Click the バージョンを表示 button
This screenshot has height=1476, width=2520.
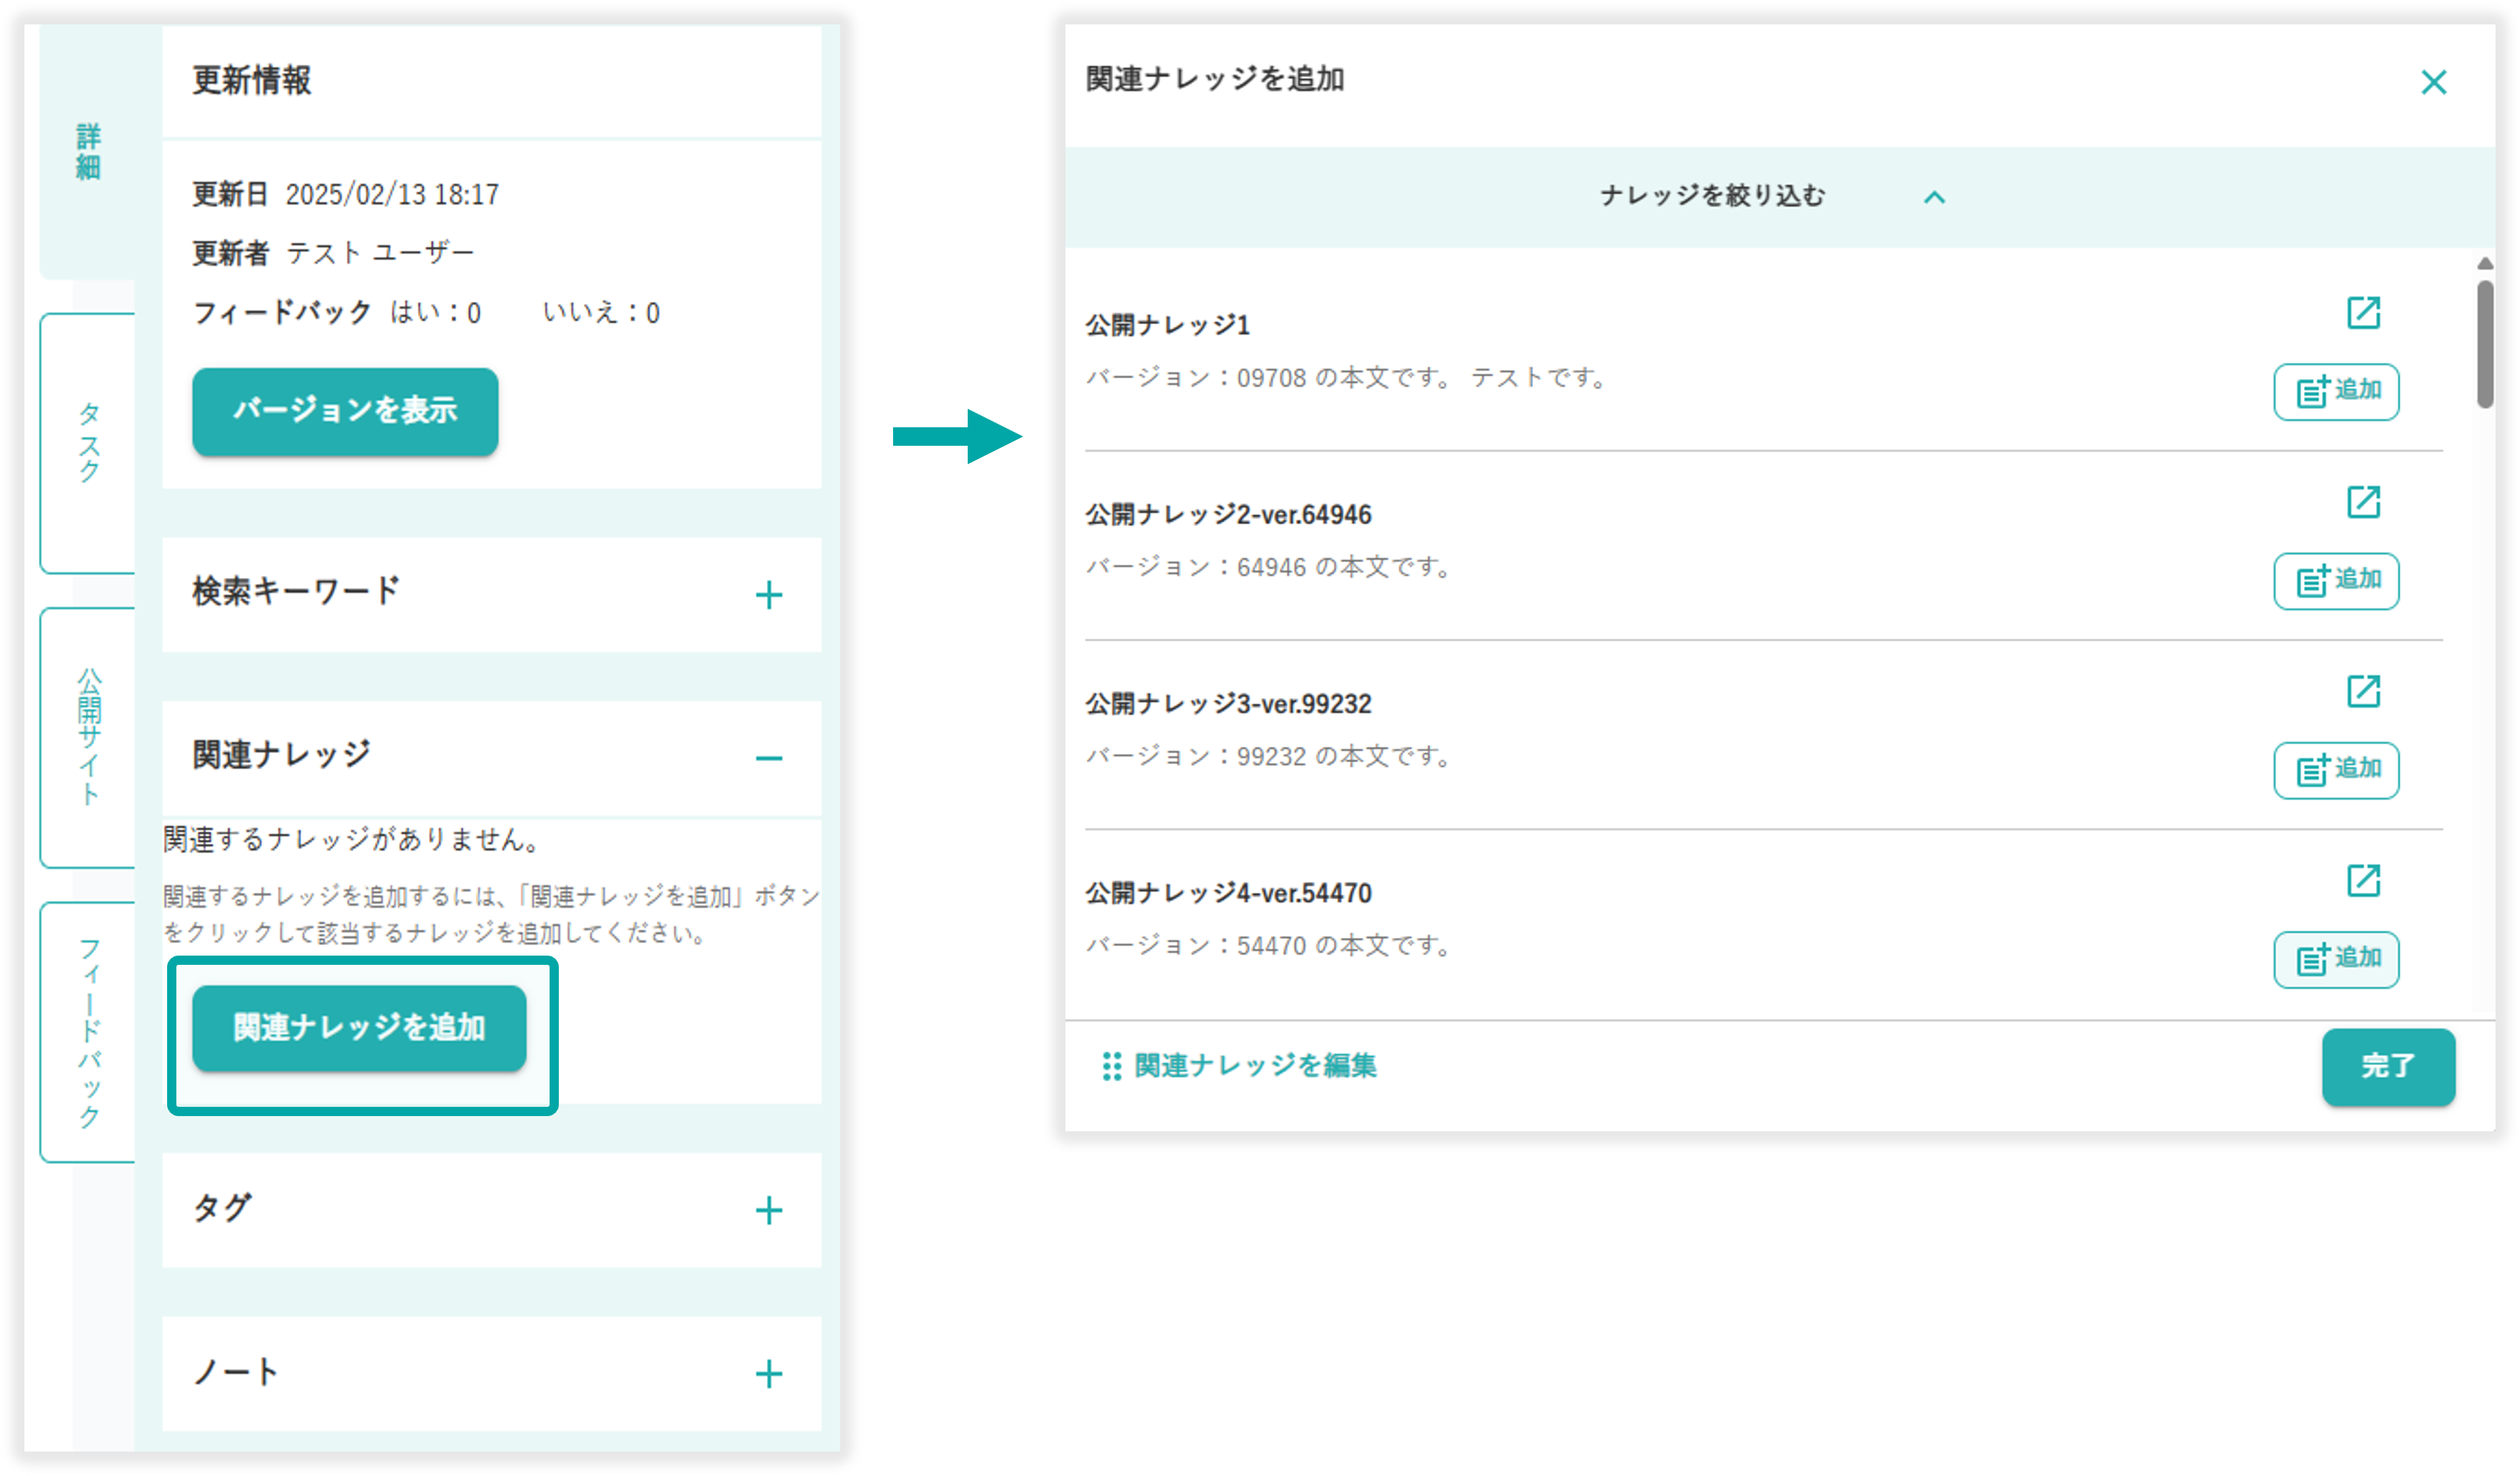click(345, 411)
